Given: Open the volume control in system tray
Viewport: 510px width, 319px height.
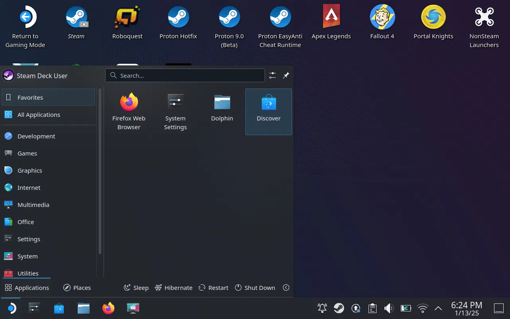Looking at the screenshot, I should [x=389, y=308].
